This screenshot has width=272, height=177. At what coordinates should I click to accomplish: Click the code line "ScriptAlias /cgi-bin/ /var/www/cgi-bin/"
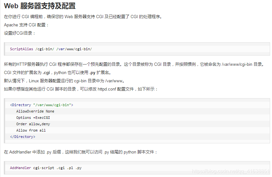pos(51,49)
